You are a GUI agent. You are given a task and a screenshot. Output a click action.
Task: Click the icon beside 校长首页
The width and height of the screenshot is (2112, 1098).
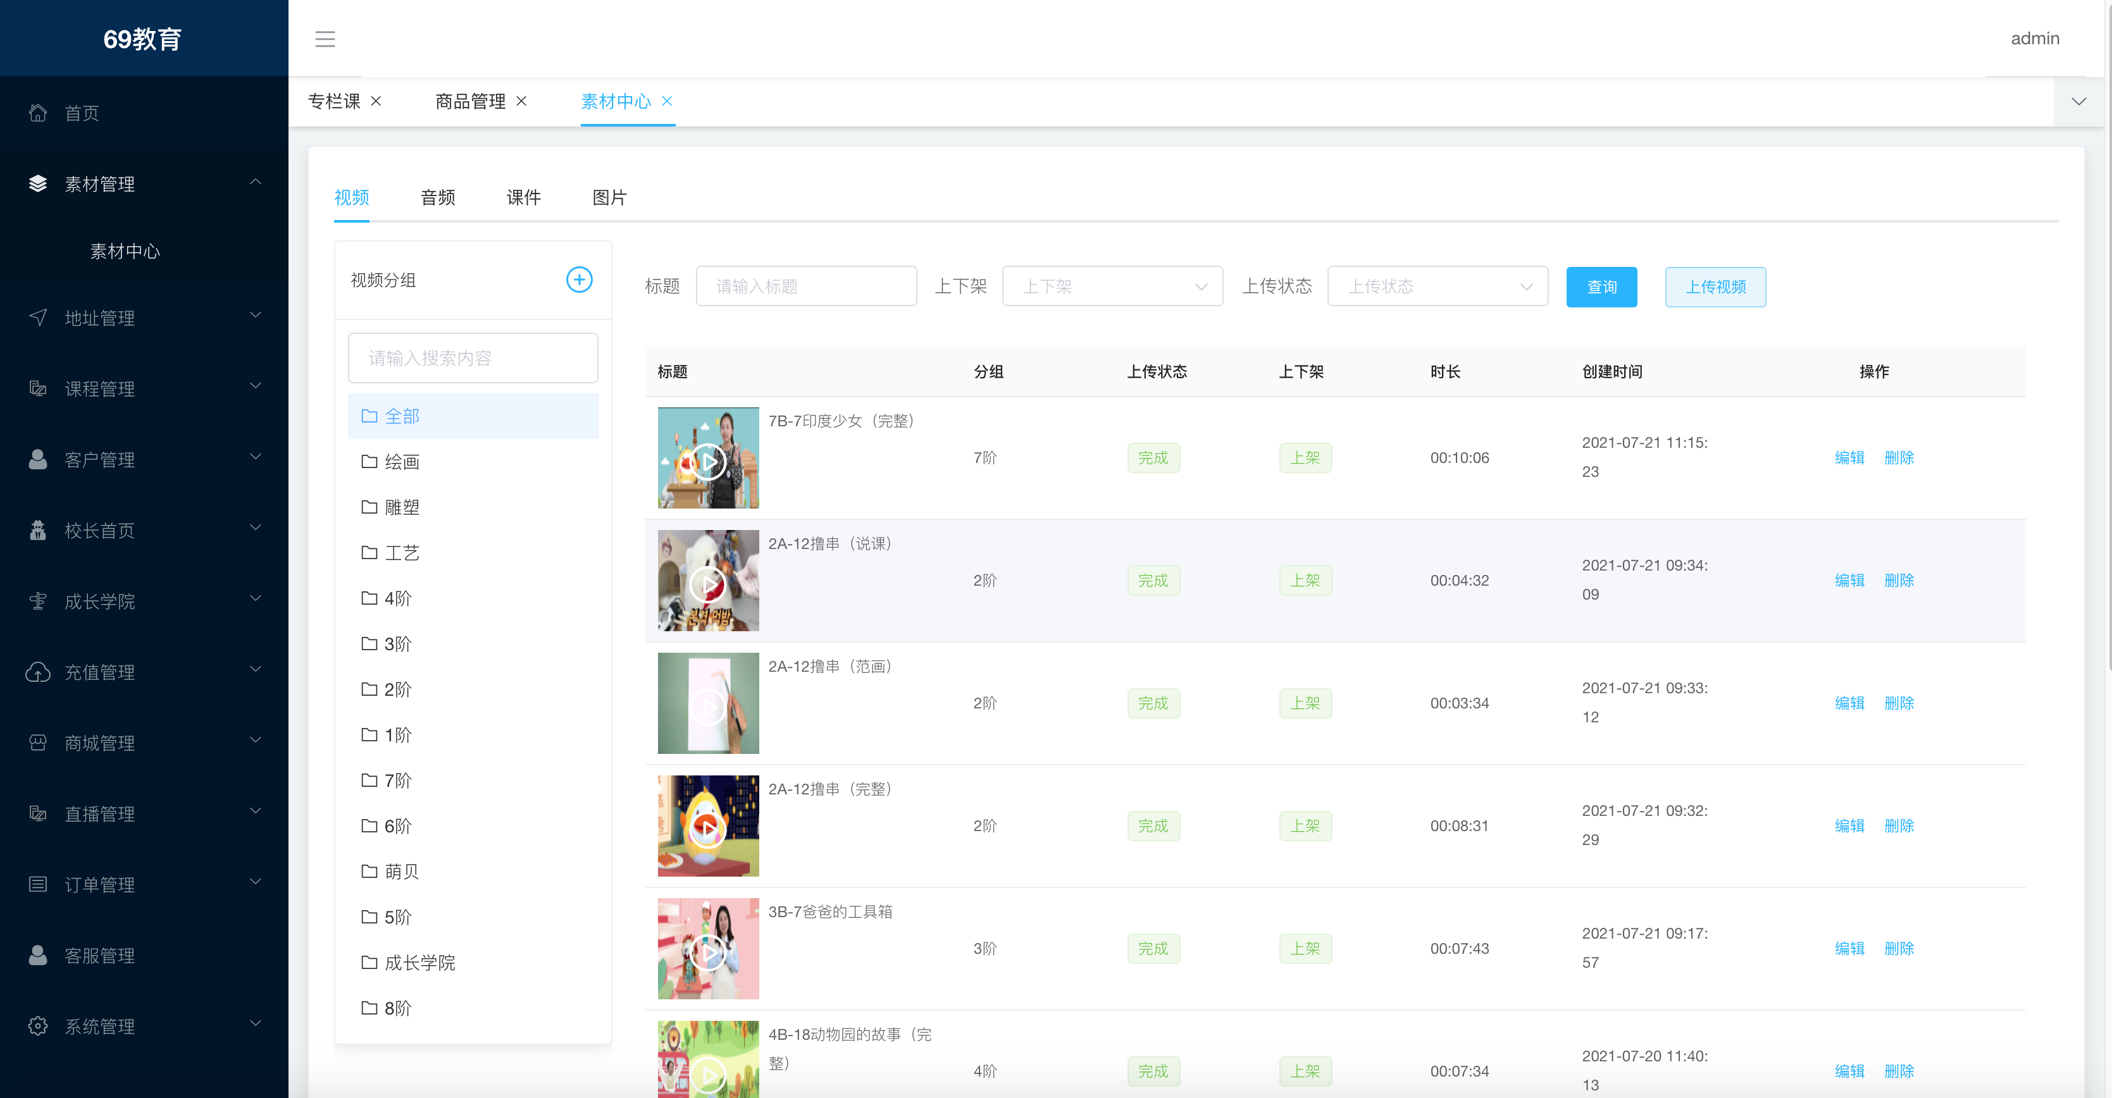point(38,530)
